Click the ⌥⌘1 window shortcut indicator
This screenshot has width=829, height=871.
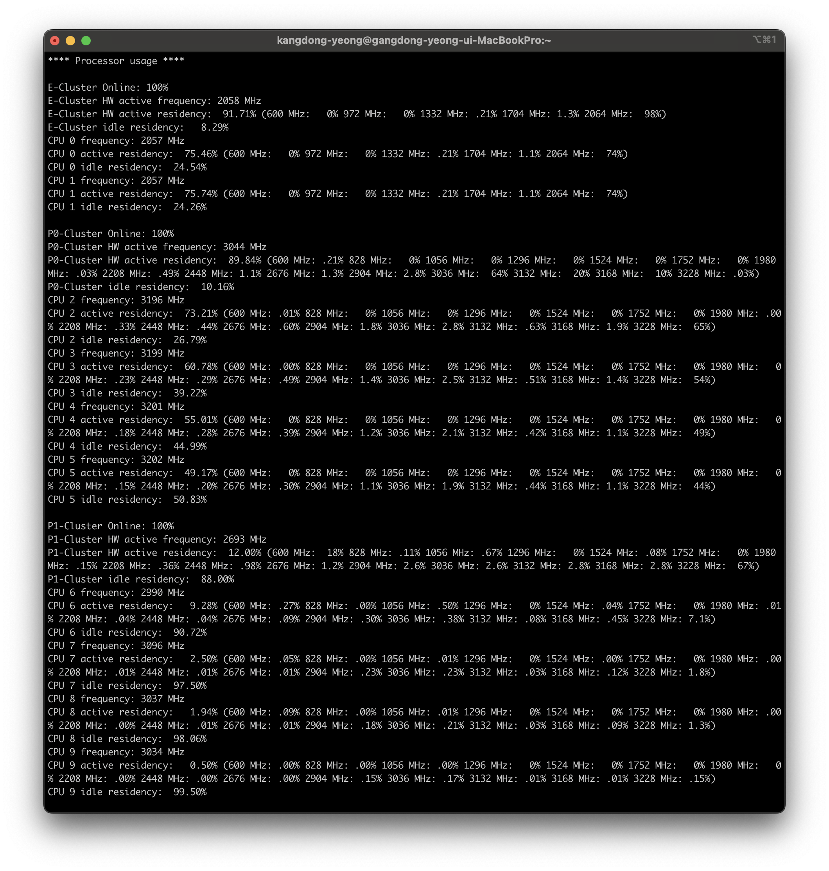click(764, 40)
